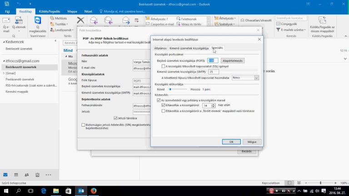Click the Alapértelmezés button
Image resolution: width=349 pixels, height=196 pixels.
233,61
